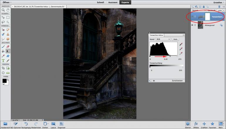Select the Text tool
The image size is (226, 129).
[3, 60]
